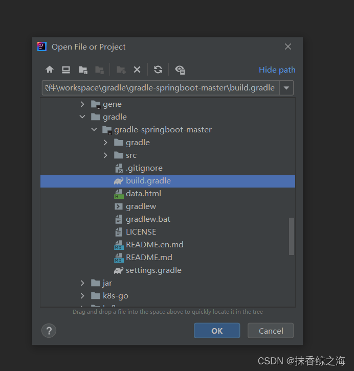Image resolution: width=354 pixels, height=371 pixels.
Task: Refresh the file tree
Action: (158, 69)
